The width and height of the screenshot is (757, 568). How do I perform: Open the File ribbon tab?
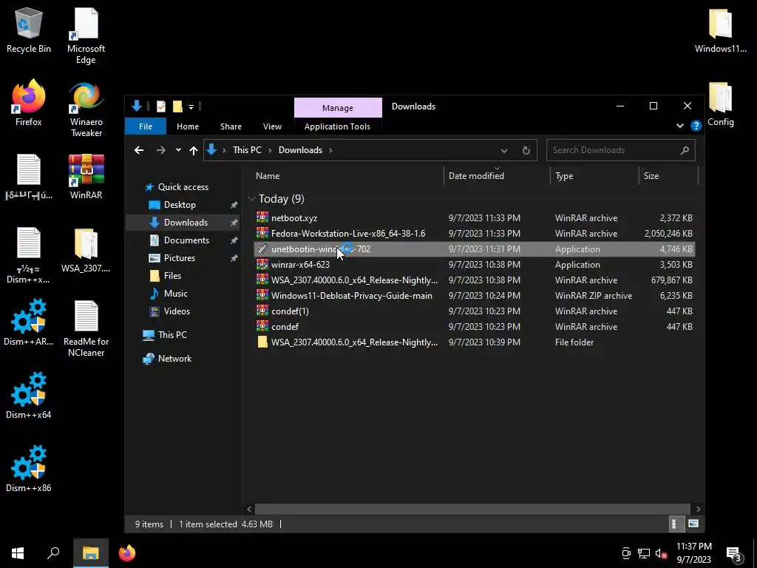coord(146,126)
